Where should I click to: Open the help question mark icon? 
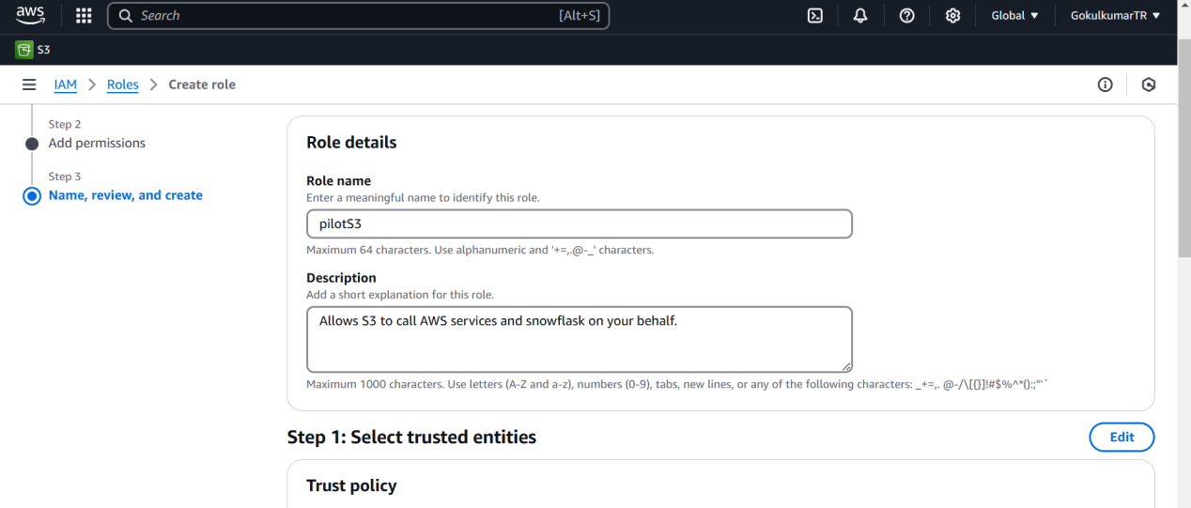[x=906, y=16]
